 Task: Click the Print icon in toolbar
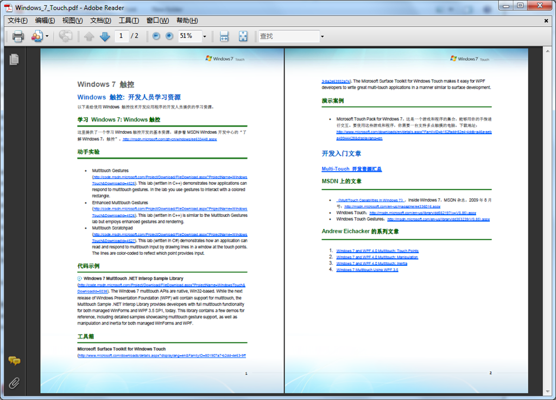point(18,36)
